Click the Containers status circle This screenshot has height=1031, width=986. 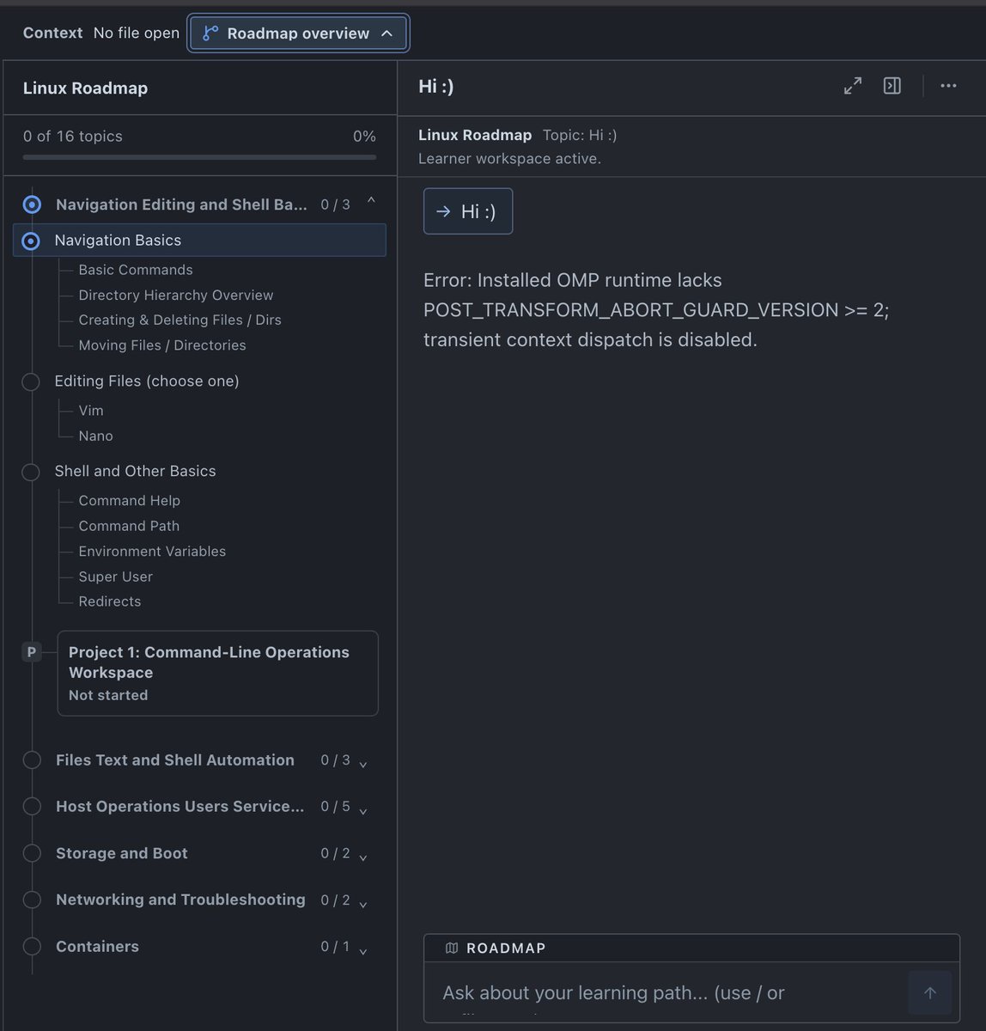(x=32, y=946)
